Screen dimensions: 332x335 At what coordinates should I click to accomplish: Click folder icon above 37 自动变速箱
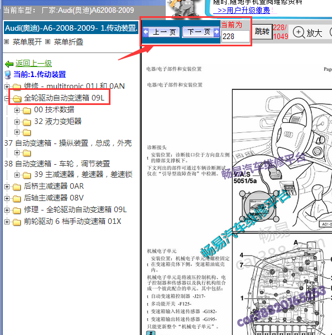(x=27, y=132)
